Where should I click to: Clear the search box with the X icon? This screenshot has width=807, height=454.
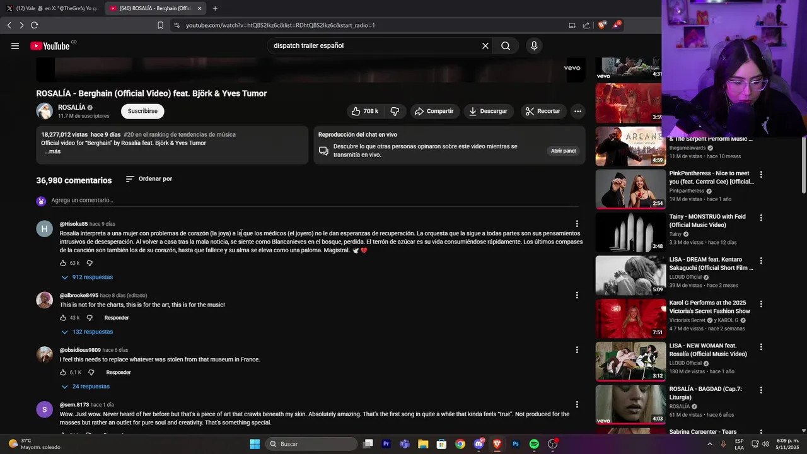(485, 45)
